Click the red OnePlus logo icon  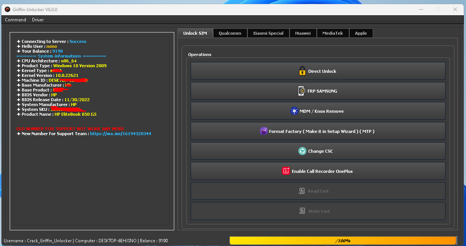point(286,171)
